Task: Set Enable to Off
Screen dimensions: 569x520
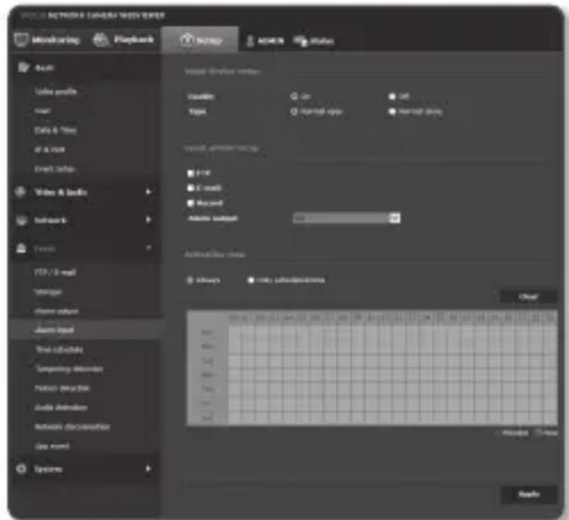Action: click(392, 96)
